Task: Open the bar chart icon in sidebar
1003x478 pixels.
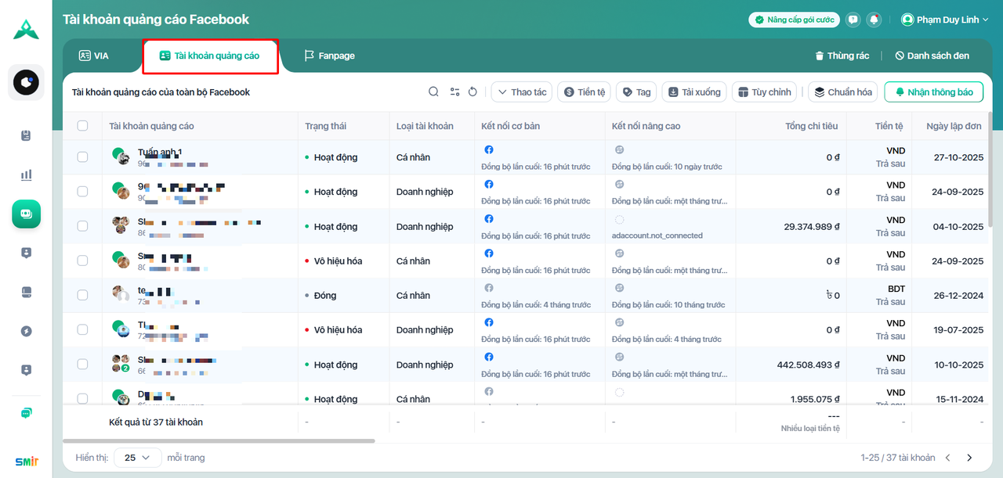Action: click(27, 175)
